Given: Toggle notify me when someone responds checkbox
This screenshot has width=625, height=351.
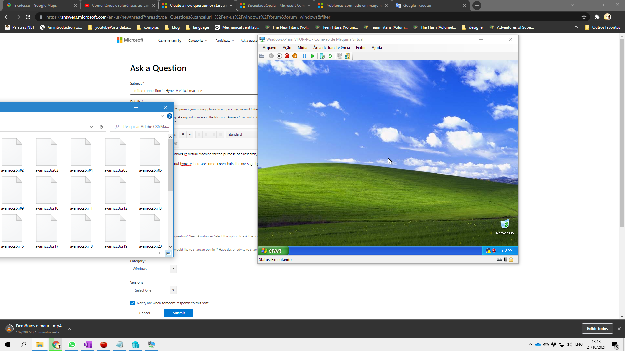Looking at the screenshot, I should click(132, 303).
